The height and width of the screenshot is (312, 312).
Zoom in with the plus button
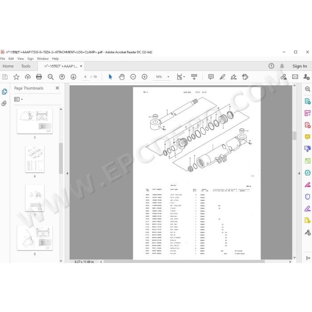click(x=144, y=77)
